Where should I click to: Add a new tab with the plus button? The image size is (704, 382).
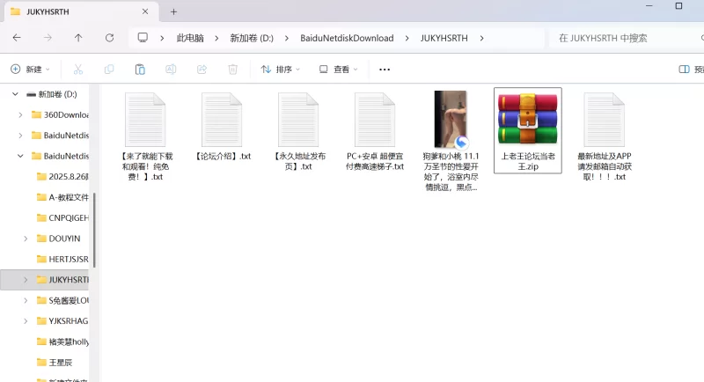tap(173, 11)
